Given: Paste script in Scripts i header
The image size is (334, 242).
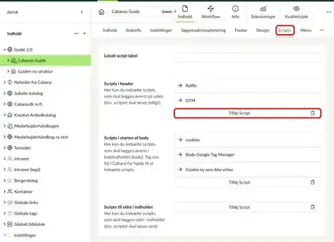Looking at the screenshot, I should tap(313, 113).
